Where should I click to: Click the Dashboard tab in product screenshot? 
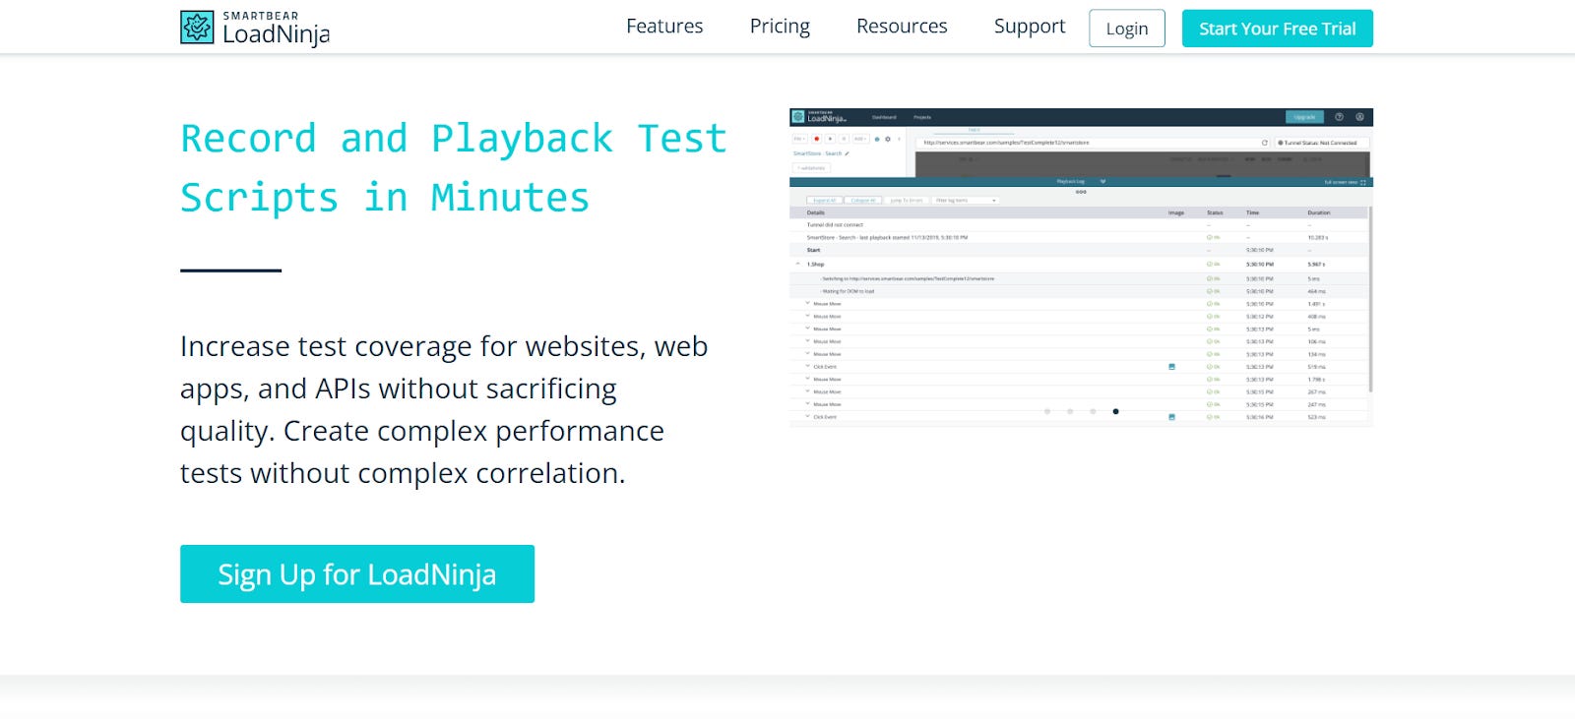[884, 117]
